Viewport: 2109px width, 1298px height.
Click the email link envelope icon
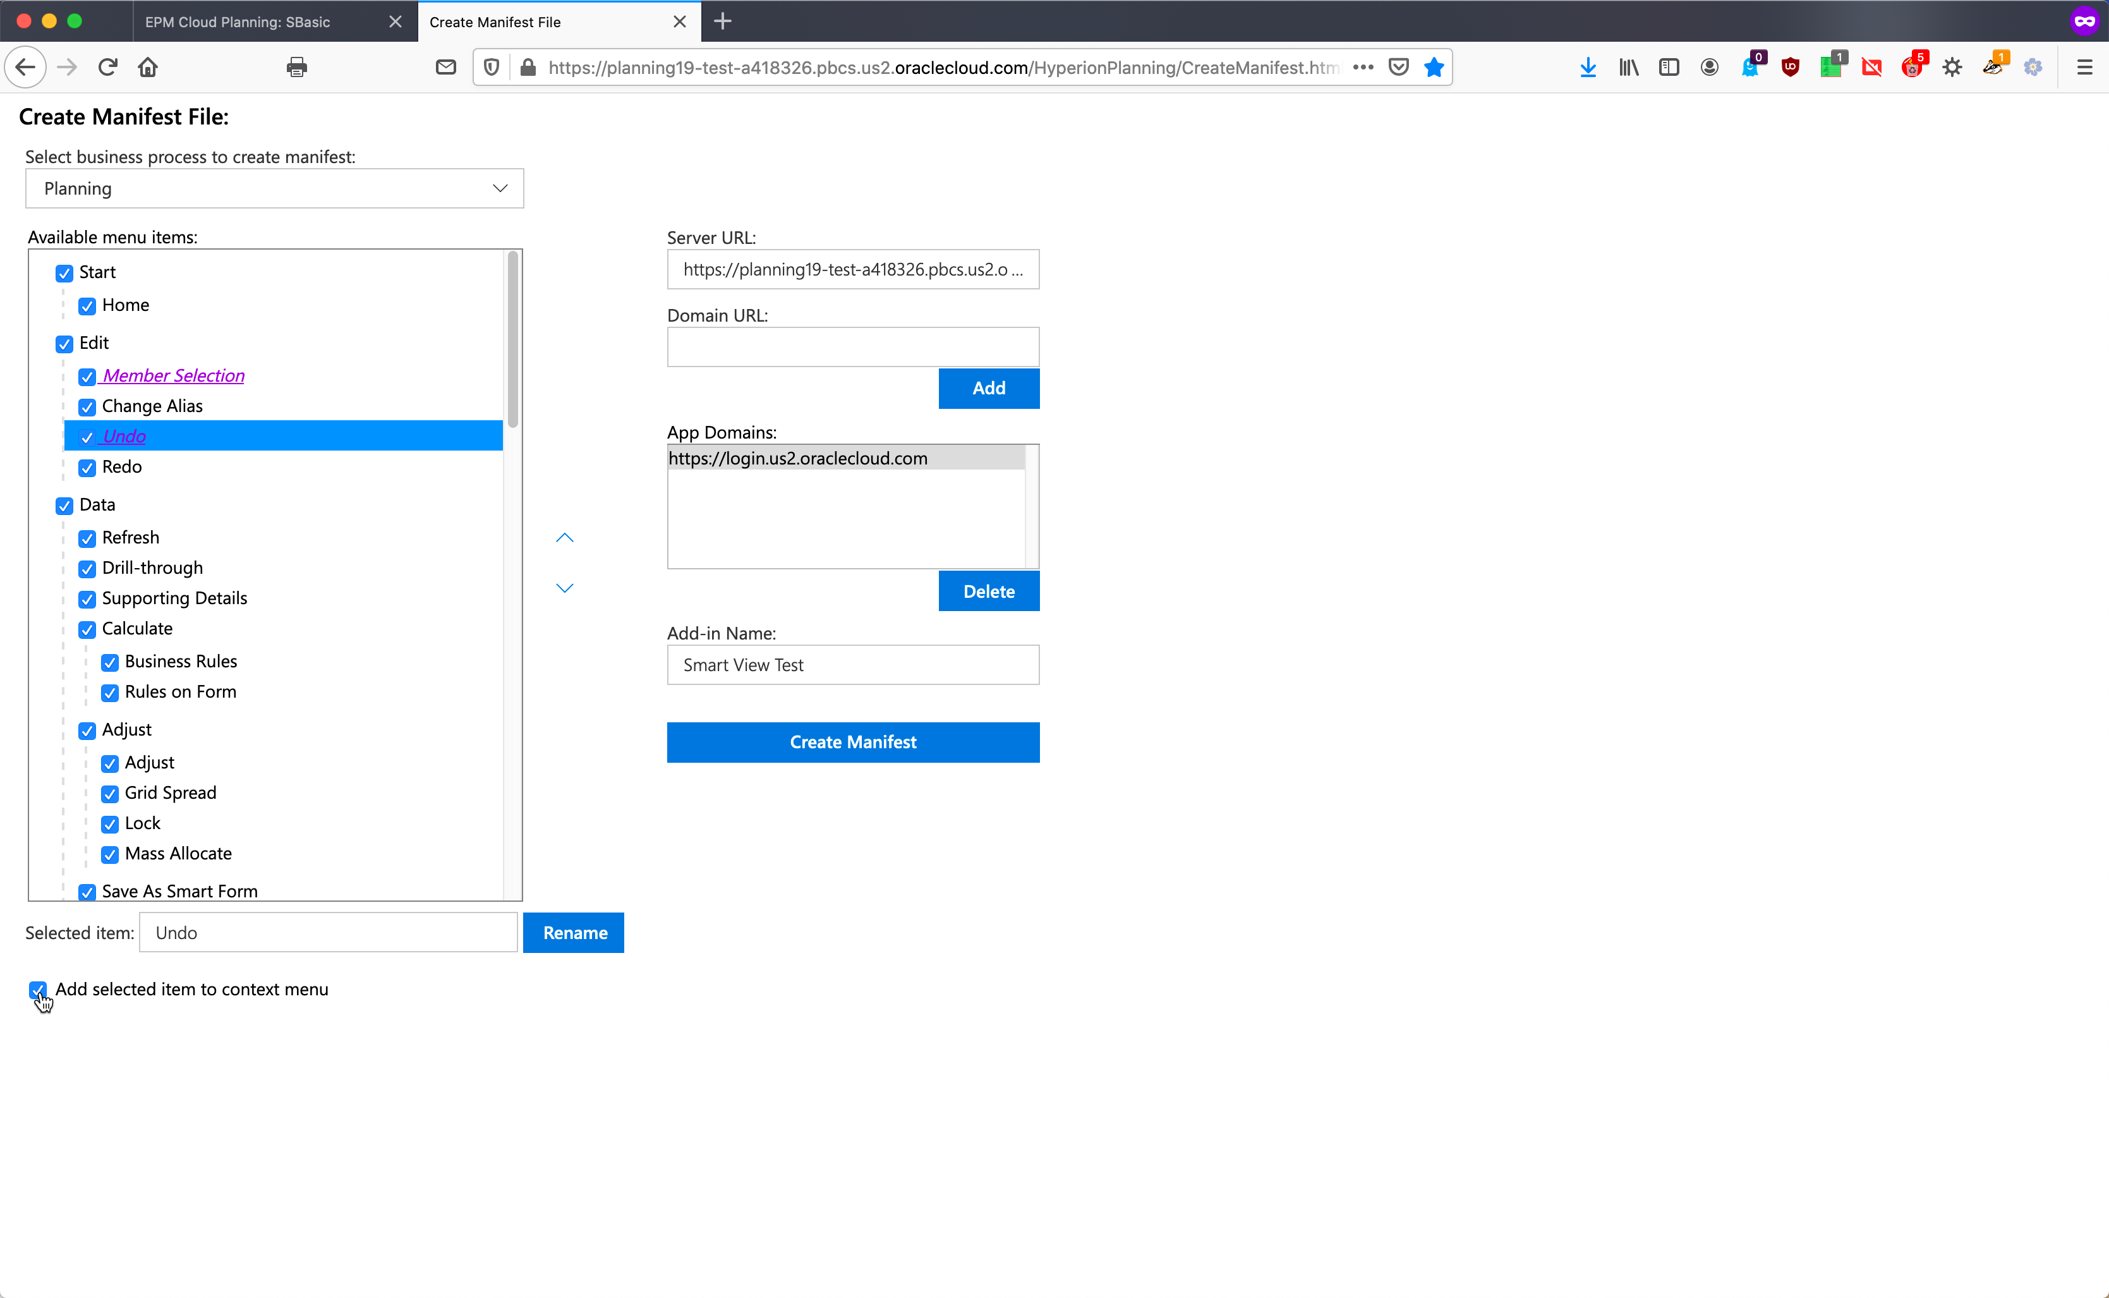tap(445, 67)
